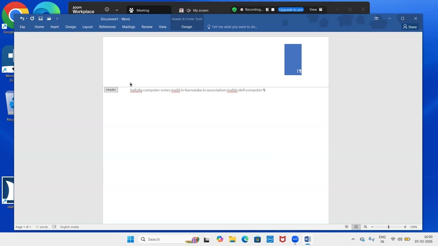Click the ENG IN language indicator

pyautogui.click(x=382, y=239)
